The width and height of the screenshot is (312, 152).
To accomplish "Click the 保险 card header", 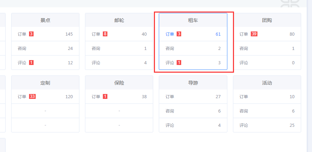I will [119, 83].
